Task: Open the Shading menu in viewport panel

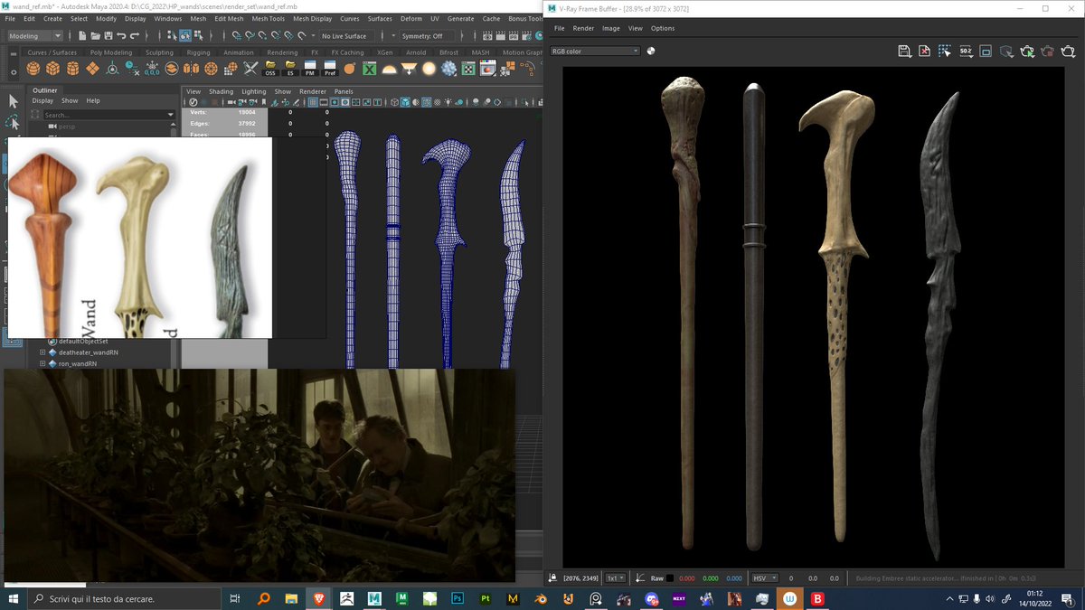Action: click(221, 91)
